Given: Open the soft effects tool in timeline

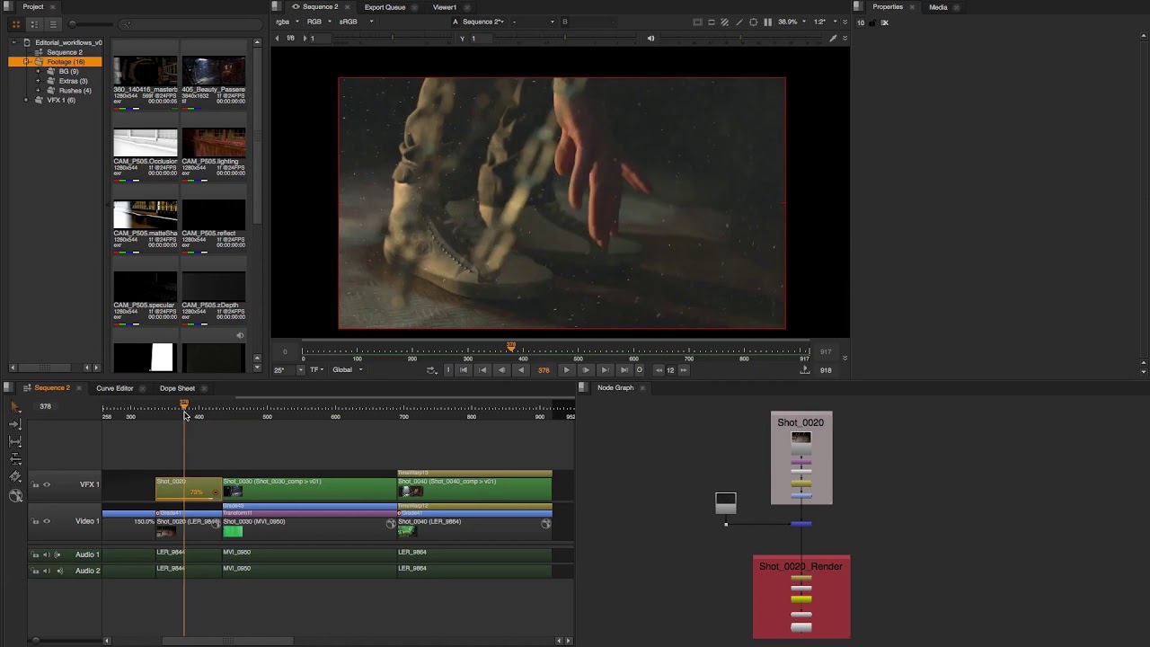Looking at the screenshot, I should click(15, 495).
